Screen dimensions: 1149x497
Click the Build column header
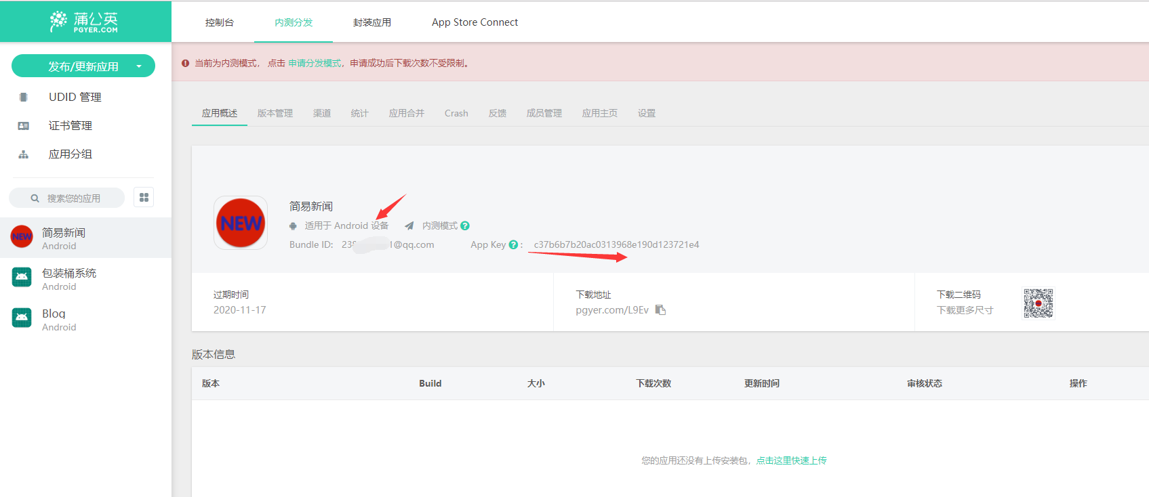[430, 383]
